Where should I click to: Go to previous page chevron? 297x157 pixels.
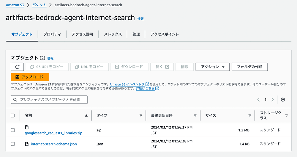tap(258, 100)
